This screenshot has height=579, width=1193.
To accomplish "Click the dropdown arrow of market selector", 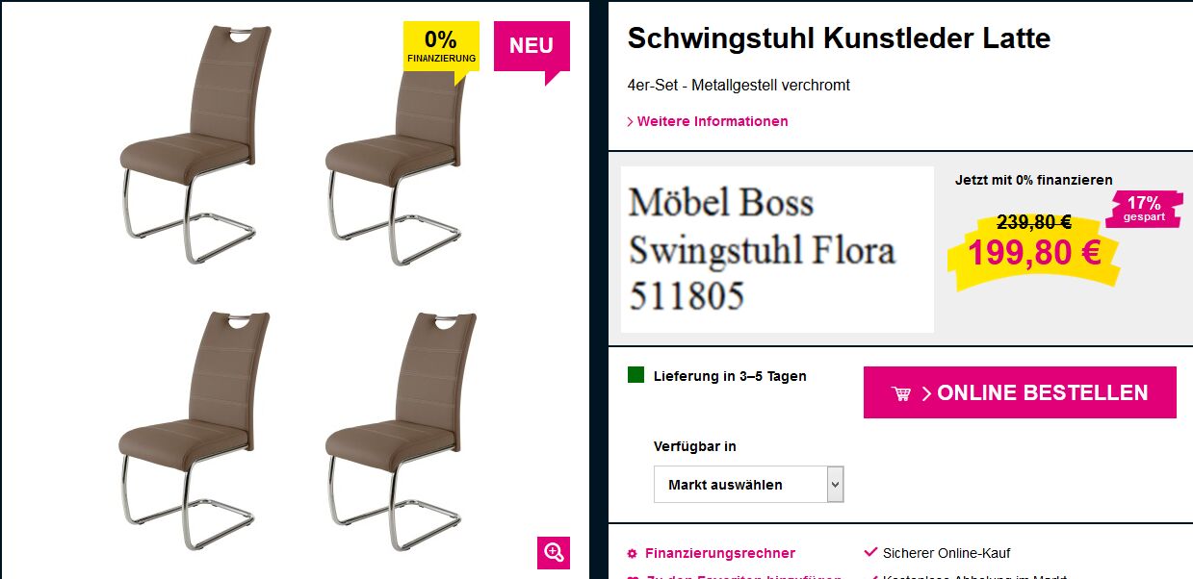I will [x=835, y=484].
